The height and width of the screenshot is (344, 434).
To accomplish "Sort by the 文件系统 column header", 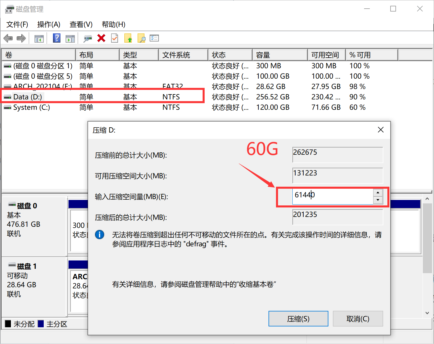I will [x=183, y=55].
